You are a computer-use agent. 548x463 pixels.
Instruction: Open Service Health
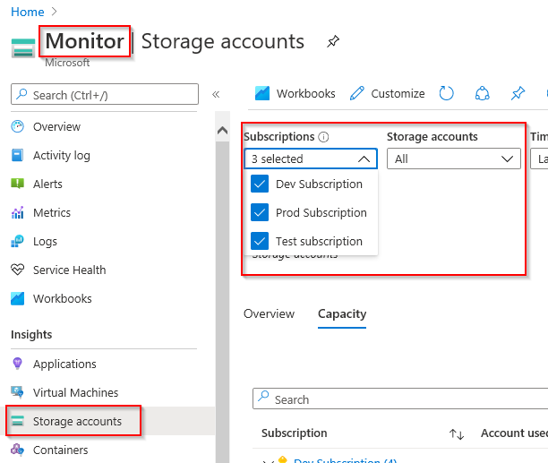point(69,270)
